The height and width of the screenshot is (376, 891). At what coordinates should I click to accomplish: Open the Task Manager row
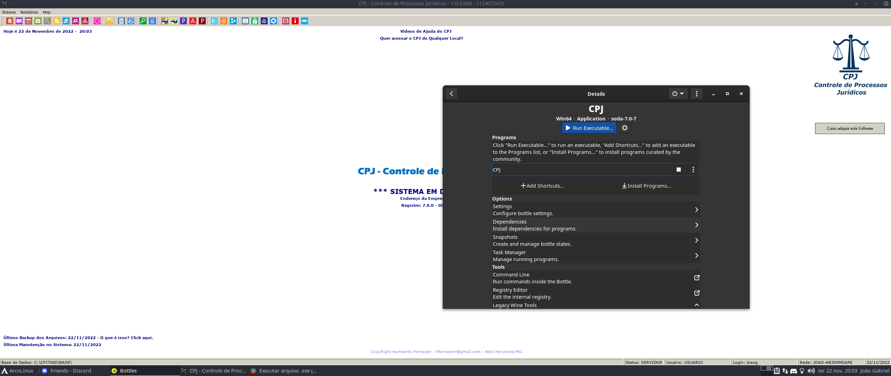[596, 256]
